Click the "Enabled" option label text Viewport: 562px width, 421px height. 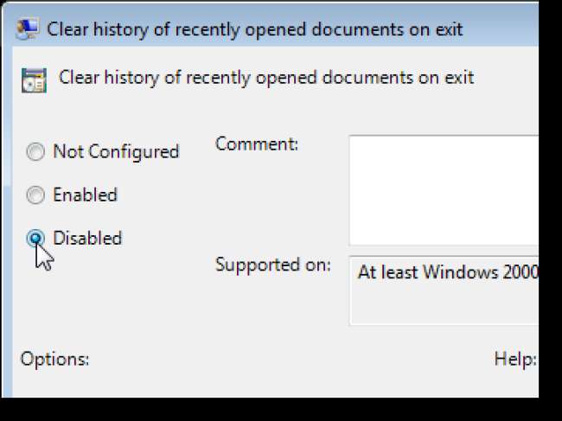coord(85,195)
